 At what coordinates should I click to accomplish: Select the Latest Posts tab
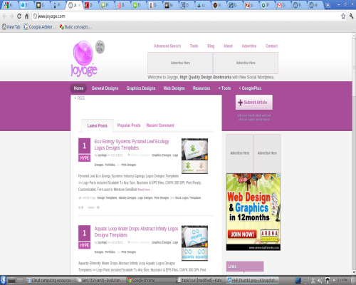point(98,125)
